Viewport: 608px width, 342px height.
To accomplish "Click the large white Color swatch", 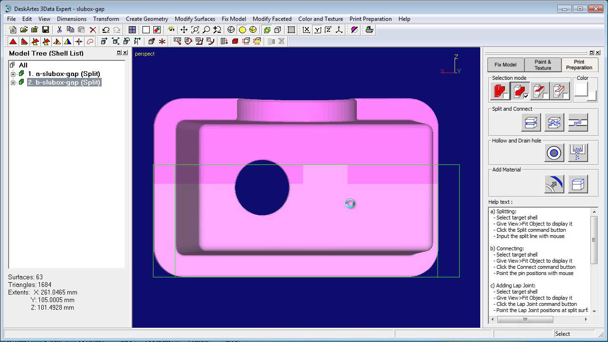I will tap(581, 89).
